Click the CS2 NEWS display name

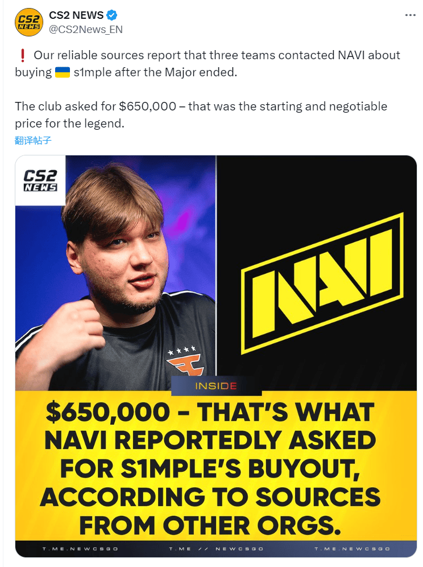point(76,15)
